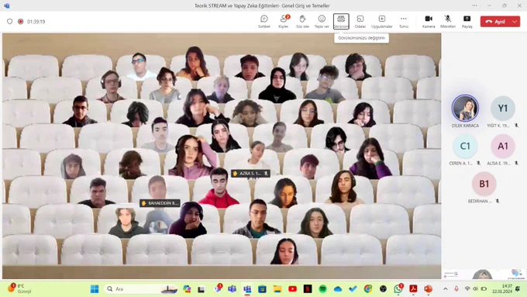This screenshot has width=527, height=297.
Task: Show hidden system tray icons chevron
Action: tap(446, 289)
